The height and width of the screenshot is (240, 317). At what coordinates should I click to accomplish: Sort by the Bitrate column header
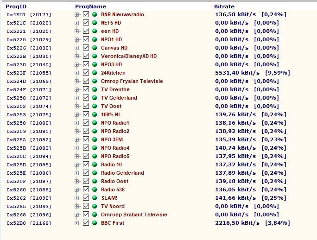(224, 6)
